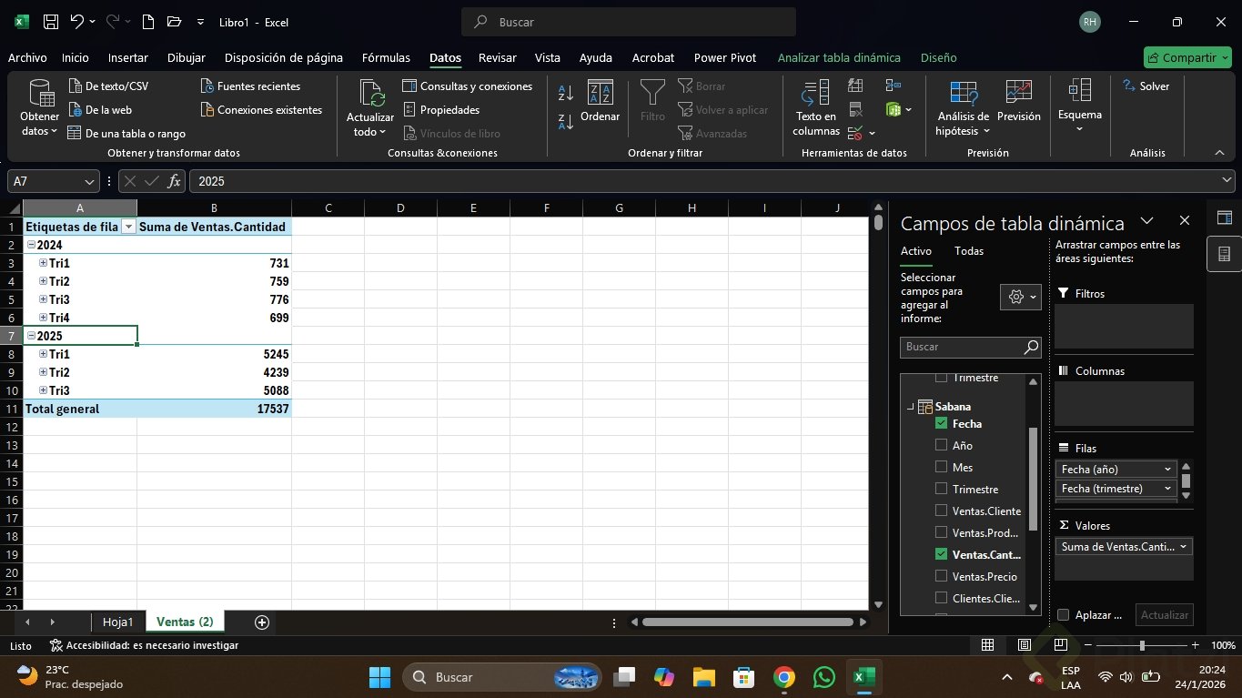This screenshot has height=698, width=1242.
Task: Click the insert function fx icon
Action: tap(175, 181)
